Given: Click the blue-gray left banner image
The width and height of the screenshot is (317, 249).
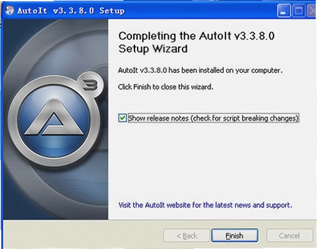Looking at the screenshot, I should (x=55, y=120).
